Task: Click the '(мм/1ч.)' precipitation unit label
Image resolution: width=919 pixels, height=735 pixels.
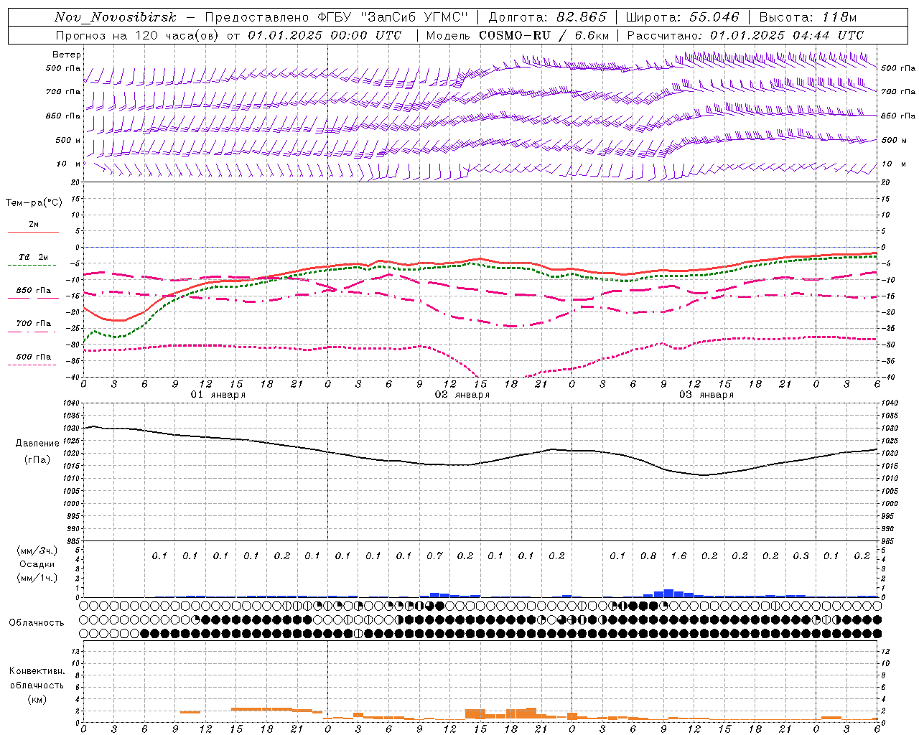Action: pyautogui.click(x=37, y=578)
